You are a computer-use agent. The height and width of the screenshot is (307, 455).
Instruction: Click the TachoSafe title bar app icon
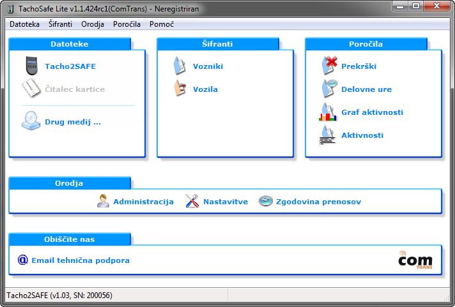(x=10, y=9)
